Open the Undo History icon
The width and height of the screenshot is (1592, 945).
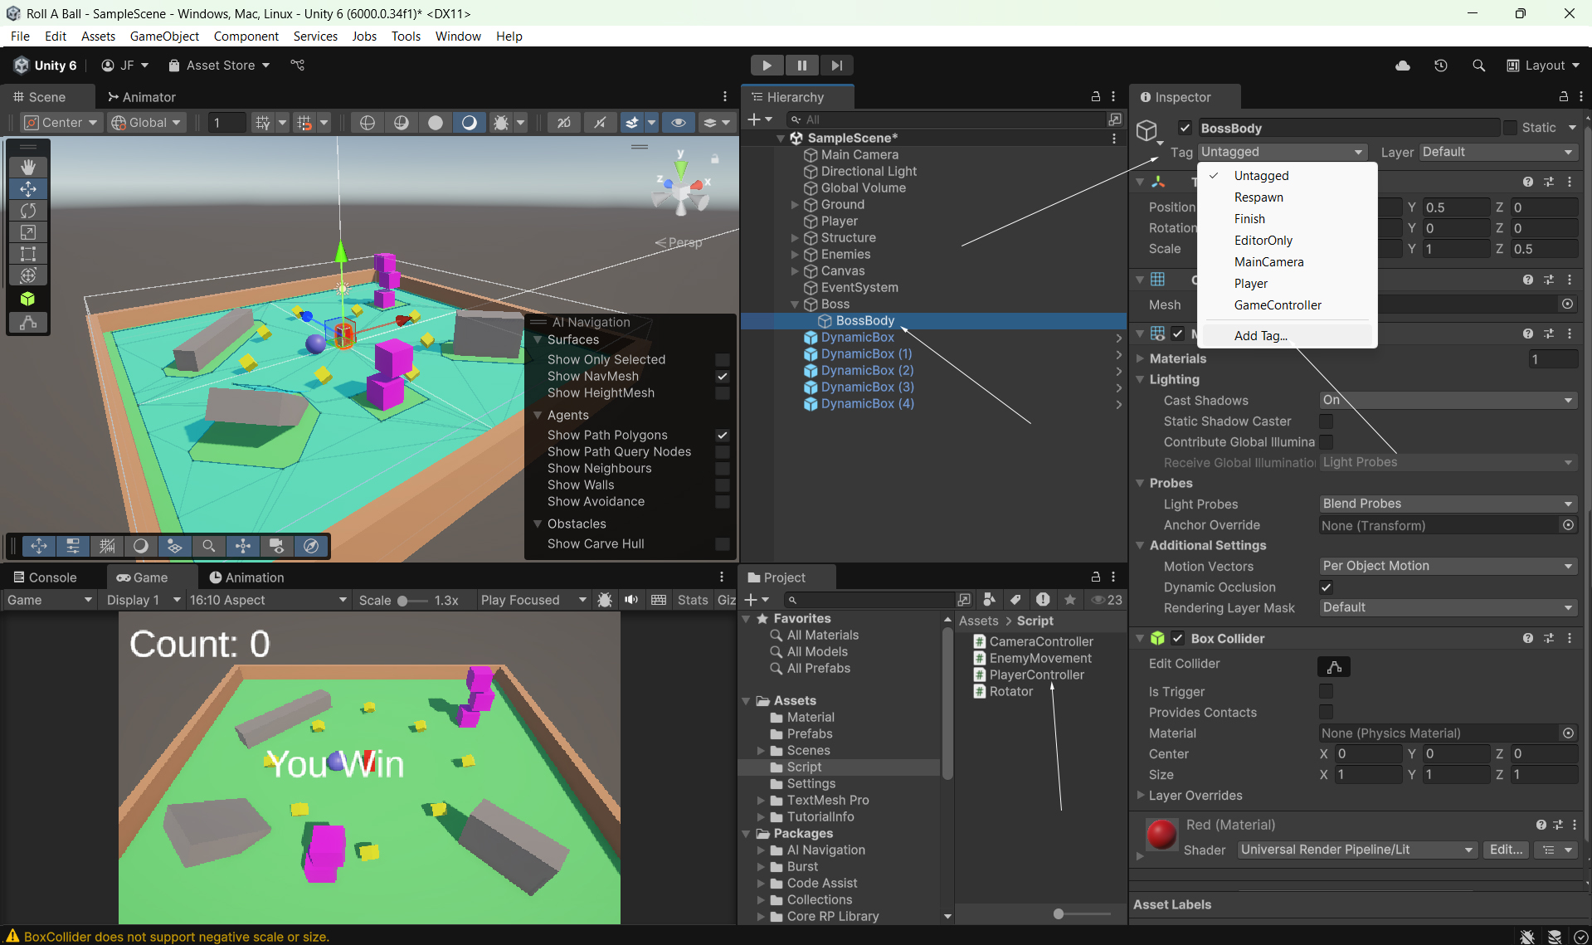(1441, 66)
